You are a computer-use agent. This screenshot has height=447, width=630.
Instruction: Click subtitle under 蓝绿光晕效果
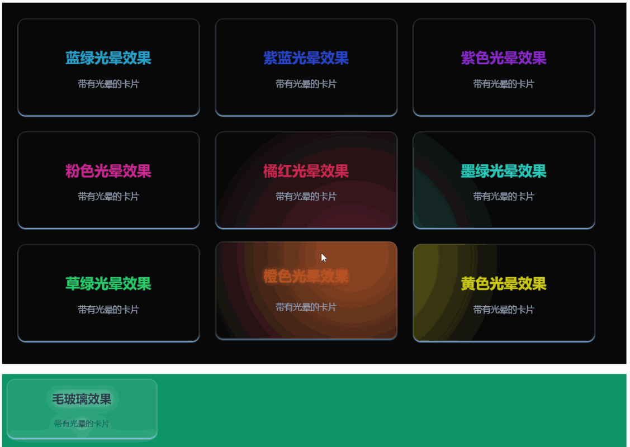[108, 84]
